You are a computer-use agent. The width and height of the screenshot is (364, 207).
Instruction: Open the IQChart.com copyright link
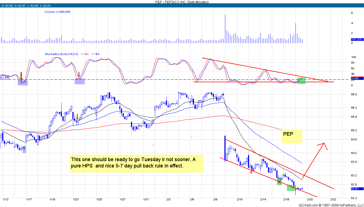tap(331, 205)
